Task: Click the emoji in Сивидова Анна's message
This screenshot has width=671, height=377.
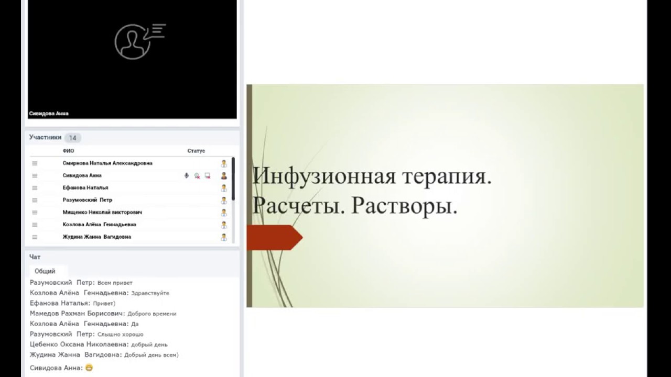Action: (x=89, y=368)
